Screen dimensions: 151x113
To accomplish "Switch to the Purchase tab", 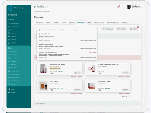I will pos(56,23).
